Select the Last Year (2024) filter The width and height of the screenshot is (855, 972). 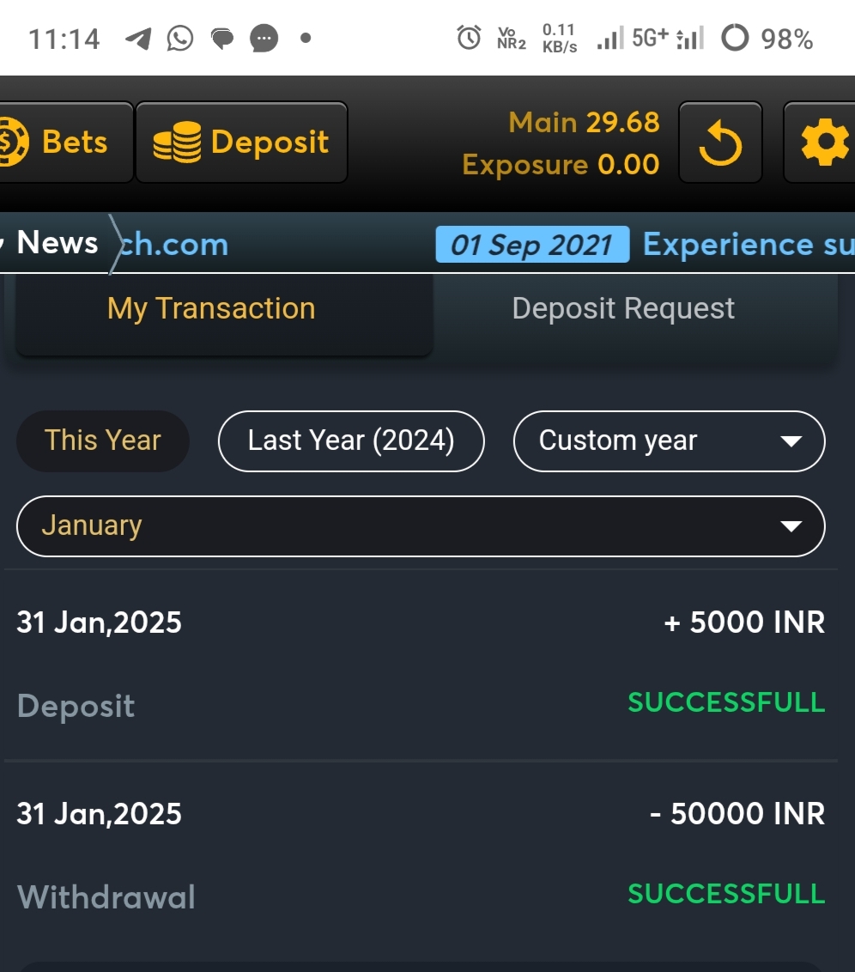pyautogui.click(x=351, y=440)
